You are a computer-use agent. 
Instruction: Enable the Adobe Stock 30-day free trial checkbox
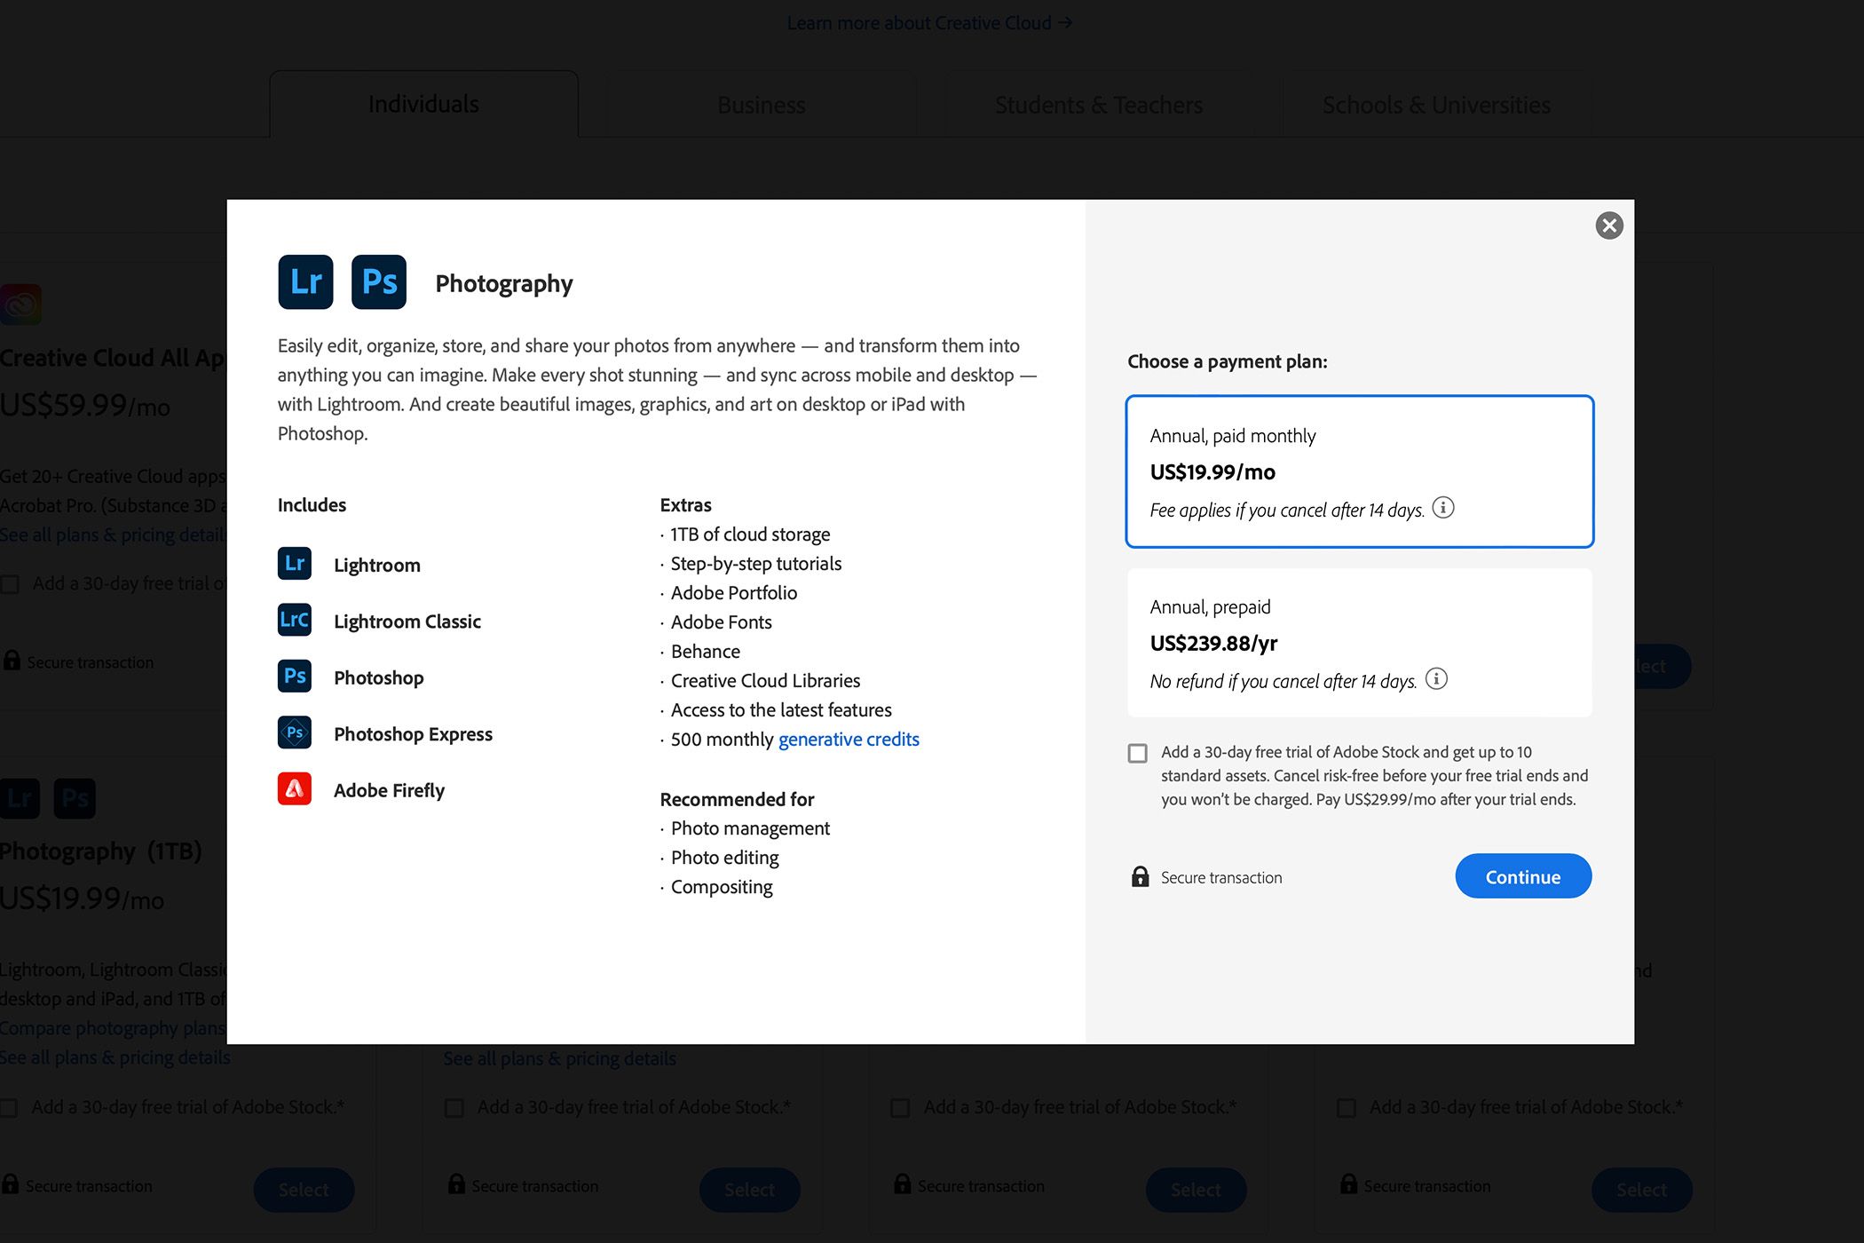pos(1137,752)
